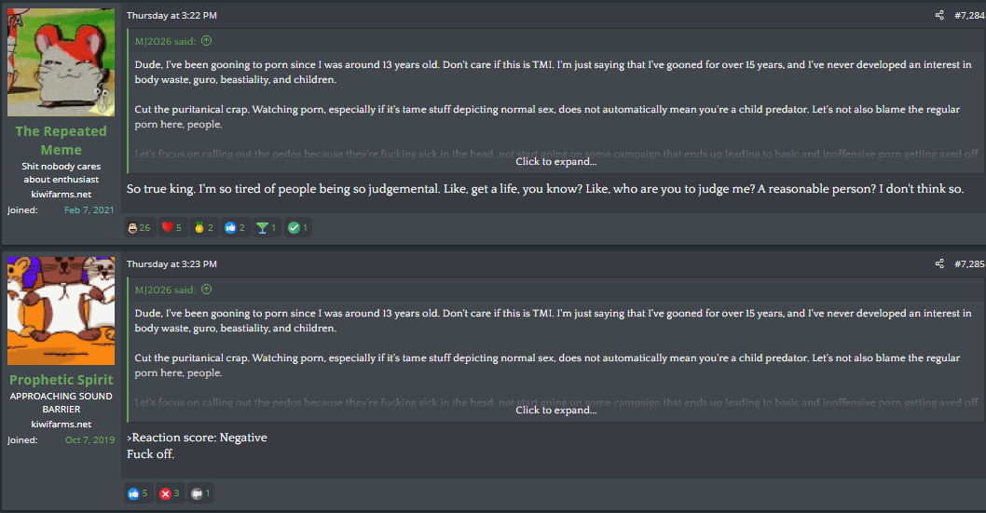Click the share icon on post #7,284
This screenshot has height=513, width=986.
coord(939,16)
